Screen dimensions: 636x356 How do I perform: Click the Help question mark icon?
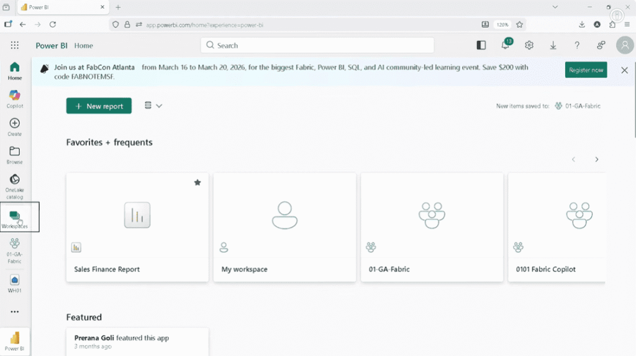pyautogui.click(x=577, y=45)
